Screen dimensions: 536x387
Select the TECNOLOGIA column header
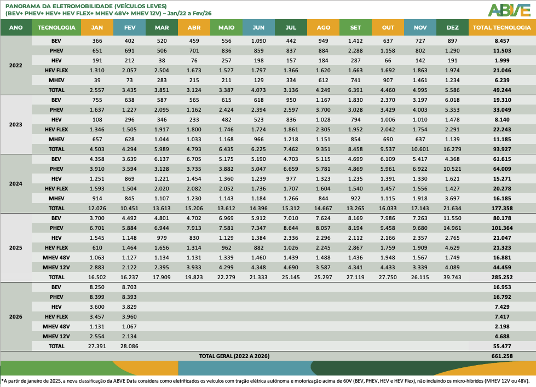(56, 27)
